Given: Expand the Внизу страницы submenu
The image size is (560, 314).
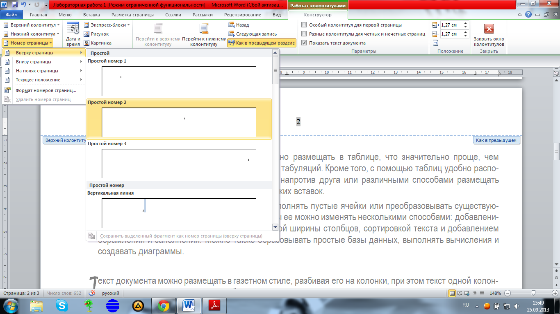Looking at the screenshot, I should tap(43, 62).
